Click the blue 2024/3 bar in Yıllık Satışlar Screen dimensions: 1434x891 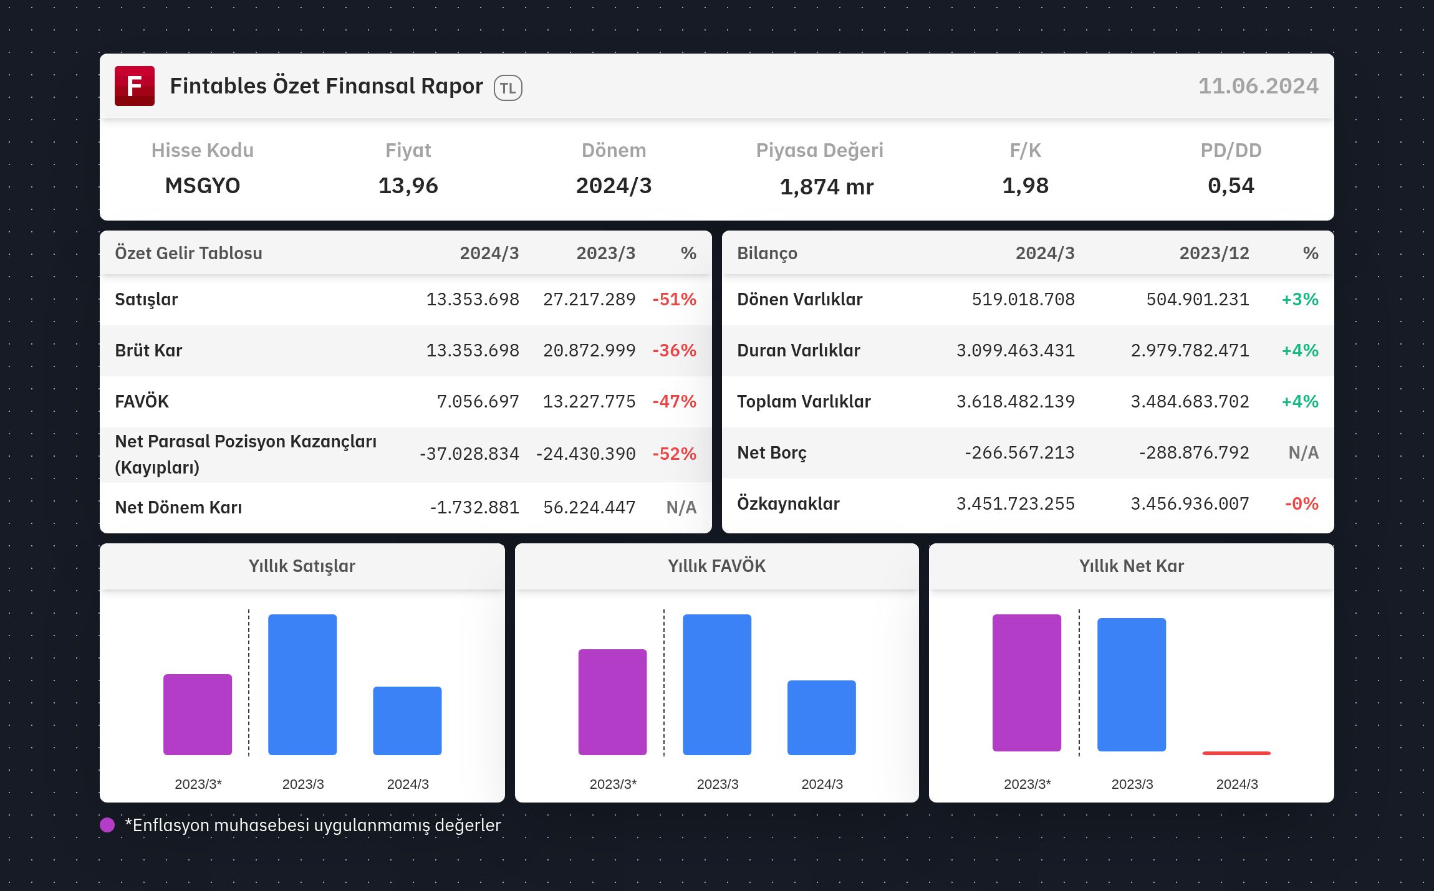click(407, 721)
